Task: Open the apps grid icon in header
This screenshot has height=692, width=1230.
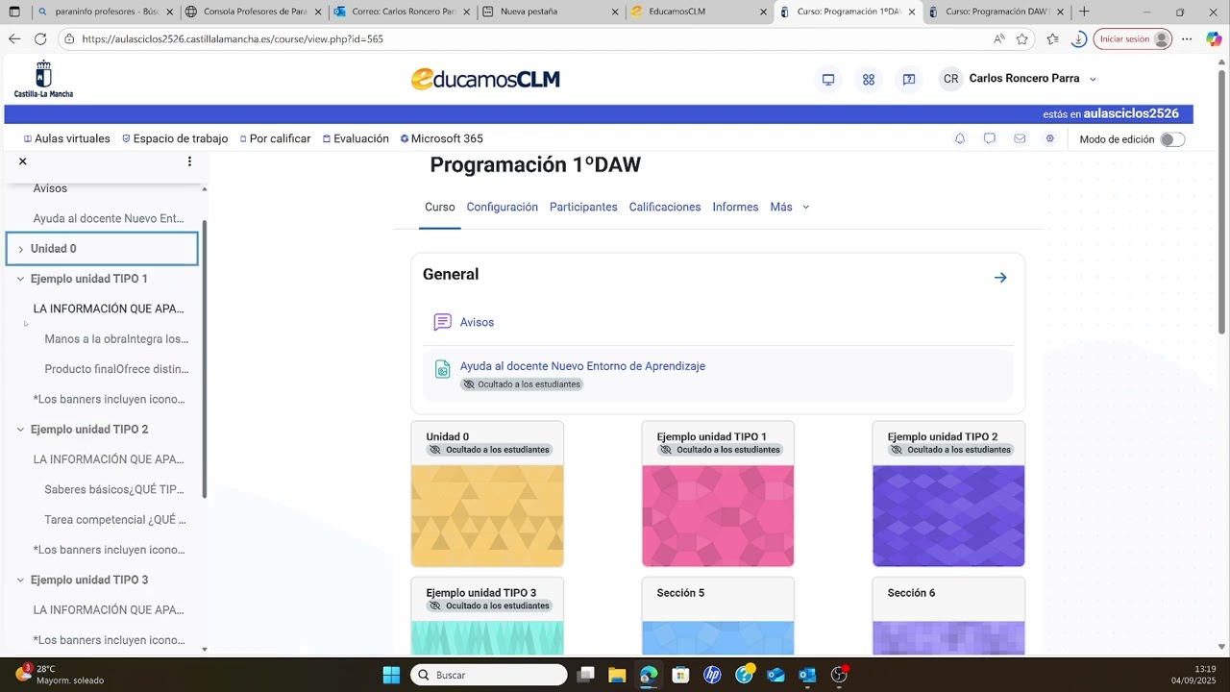Action: [869, 80]
